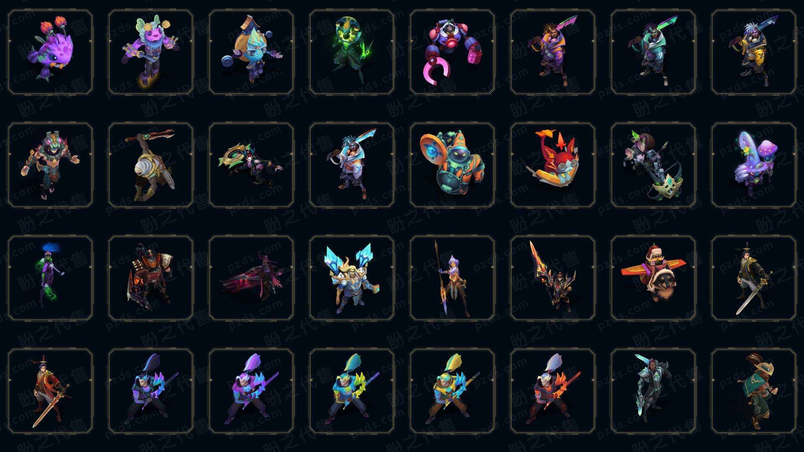Choose the red robed swordsman skin
The height and width of the screenshot is (452, 804).
(50, 391)
